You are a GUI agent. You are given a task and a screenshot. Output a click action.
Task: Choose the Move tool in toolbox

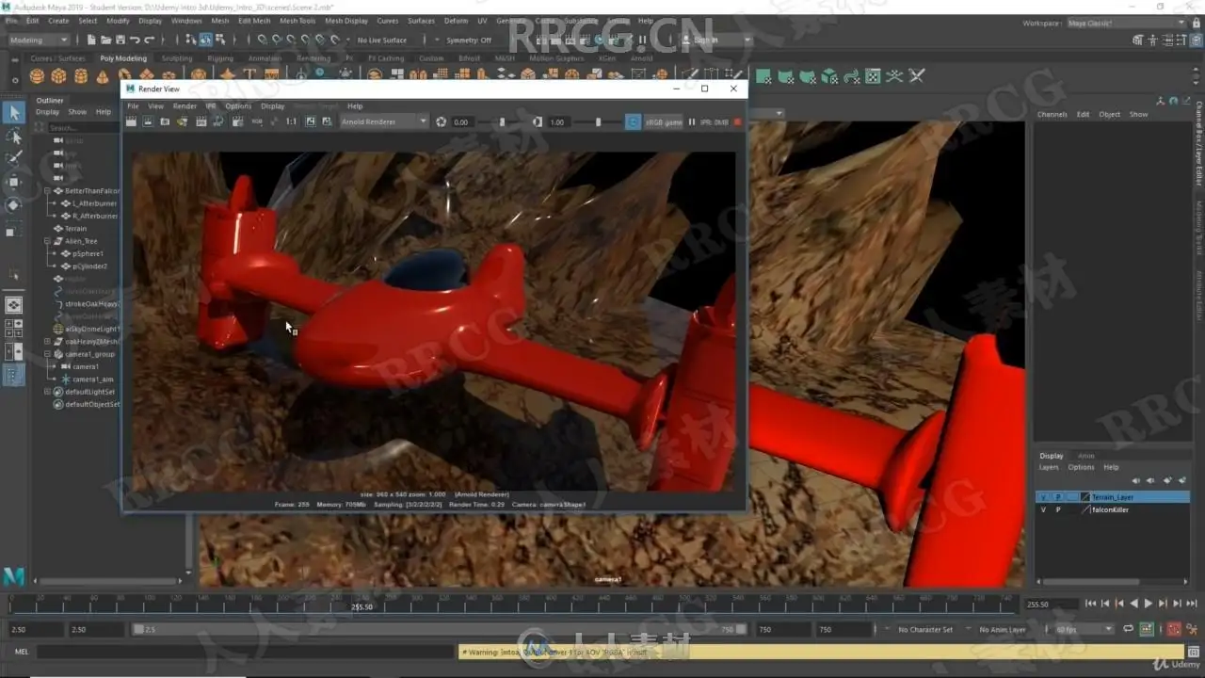(14, 182)
